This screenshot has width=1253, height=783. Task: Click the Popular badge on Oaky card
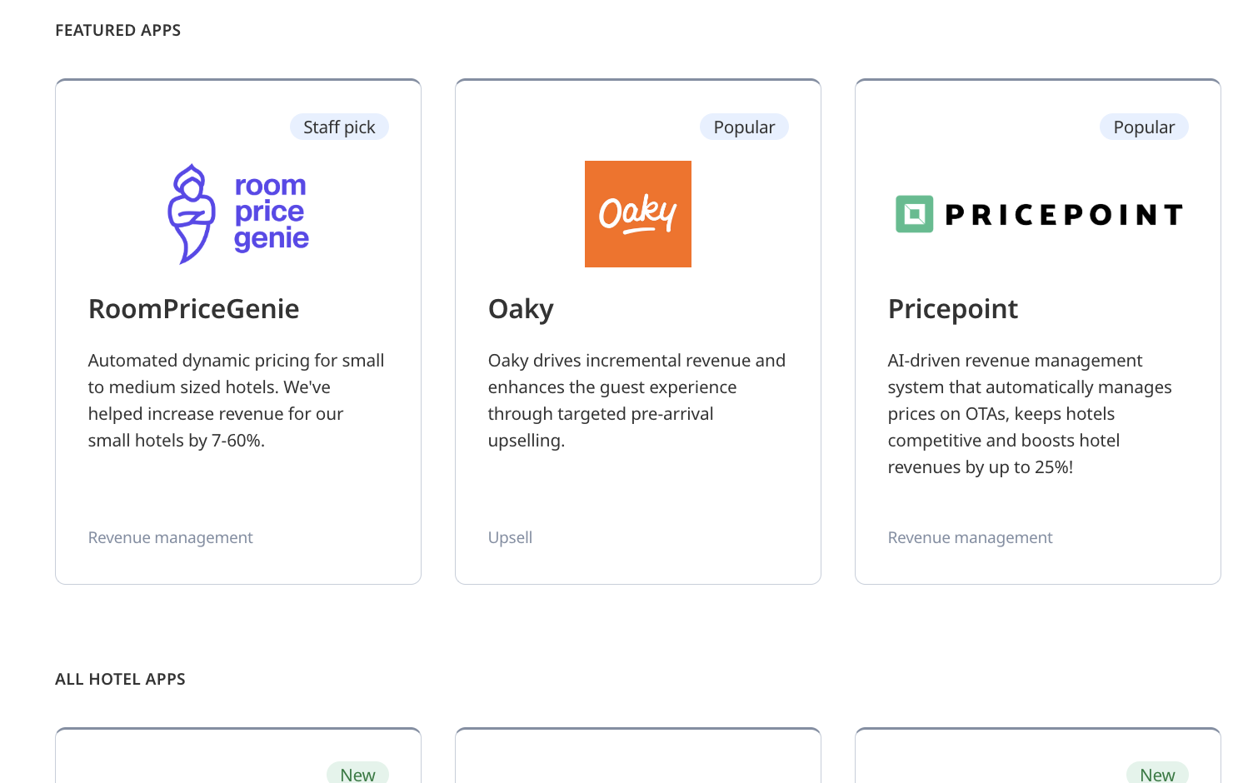744,127
